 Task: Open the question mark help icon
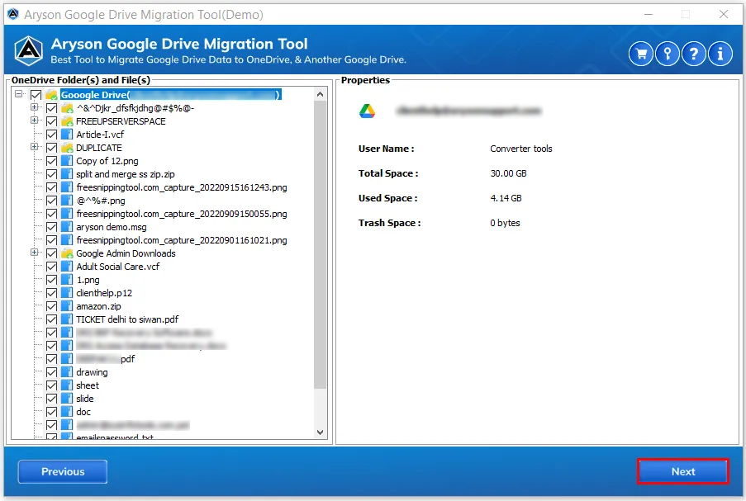coord(694,54)
